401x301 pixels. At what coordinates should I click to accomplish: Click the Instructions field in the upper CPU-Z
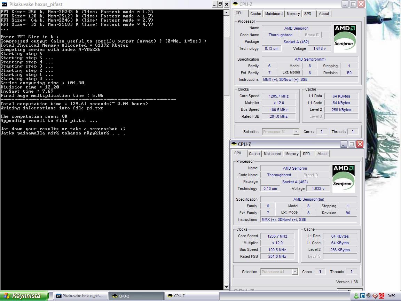tap(310, 79)
